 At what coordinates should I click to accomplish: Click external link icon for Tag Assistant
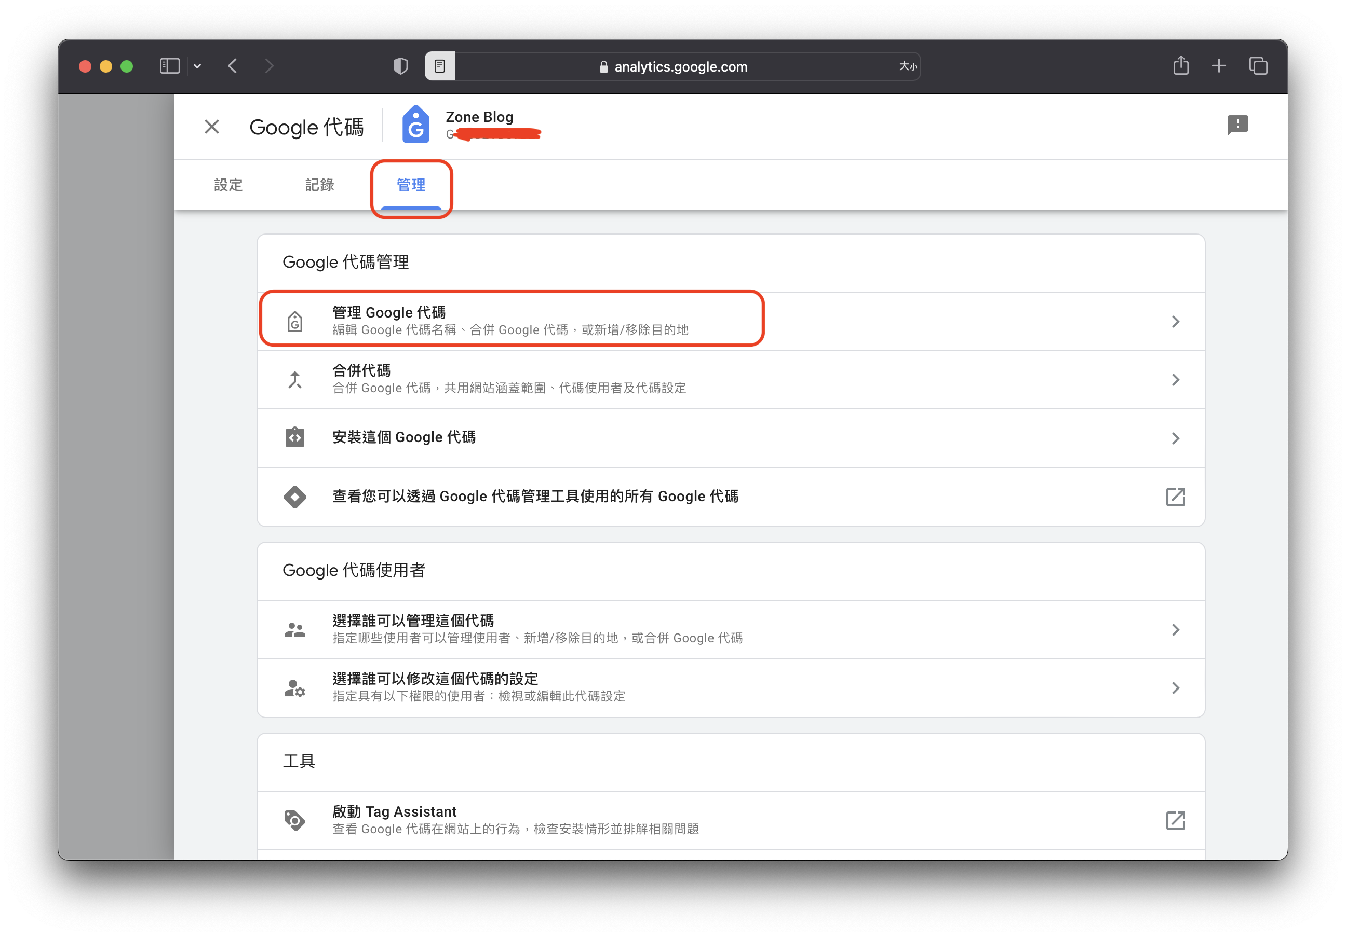coord(1175,820)
